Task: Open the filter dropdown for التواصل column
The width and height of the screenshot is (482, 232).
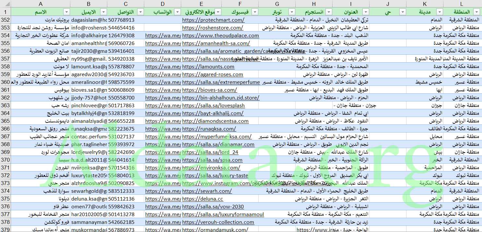Action: (140, 12)
